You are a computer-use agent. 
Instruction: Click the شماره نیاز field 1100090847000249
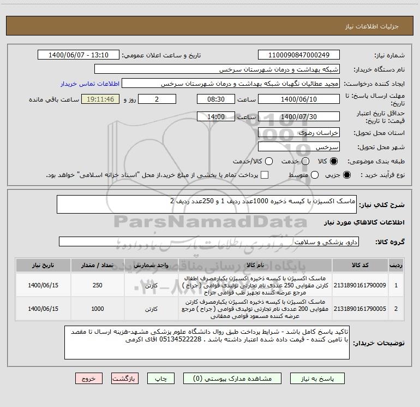(x=299, y=55)
